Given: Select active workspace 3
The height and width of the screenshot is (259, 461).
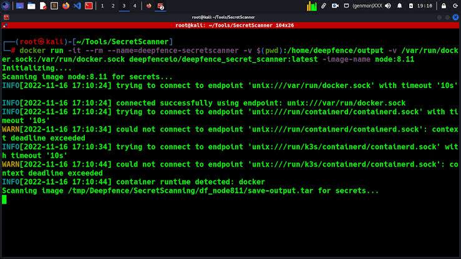Looking at the screenshot, I should click(x=124, y=6).
